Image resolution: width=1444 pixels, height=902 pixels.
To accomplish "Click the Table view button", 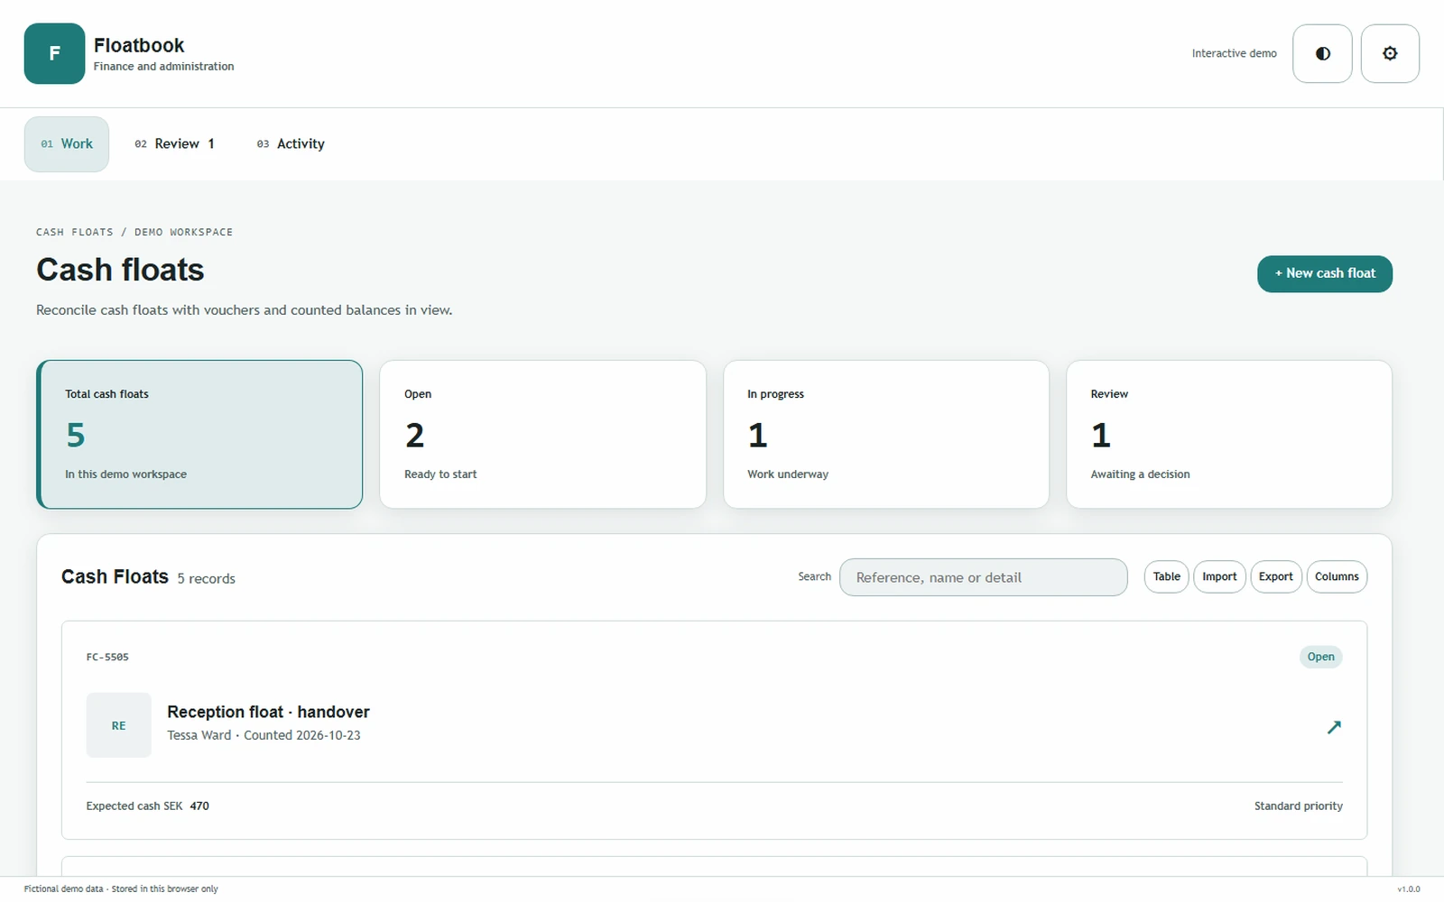I will (1166, 577).
